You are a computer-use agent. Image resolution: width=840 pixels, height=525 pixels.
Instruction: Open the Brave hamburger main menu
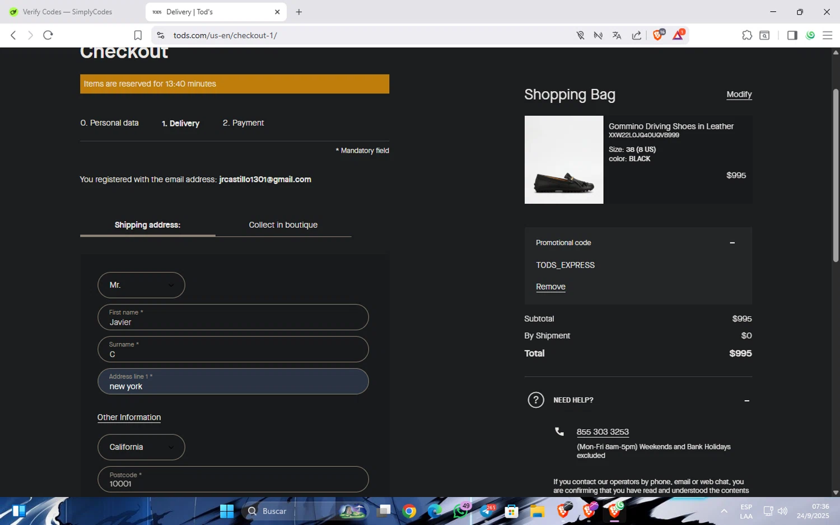point(827,35)
